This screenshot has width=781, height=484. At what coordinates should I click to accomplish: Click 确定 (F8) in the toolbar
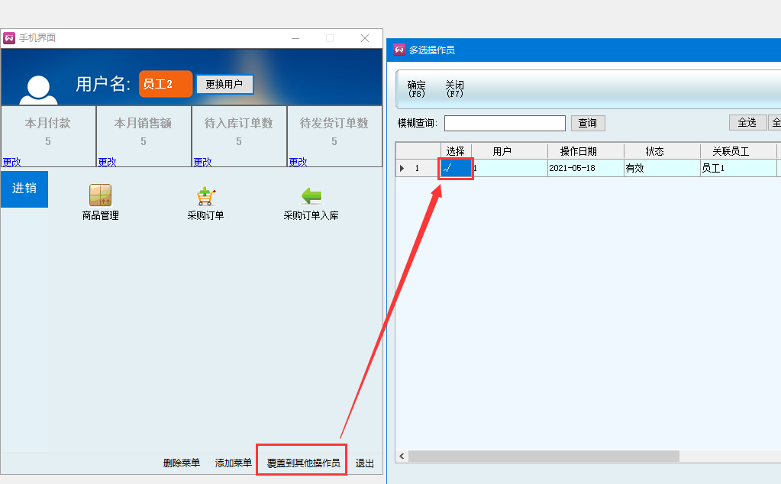[x=417, y=89]
